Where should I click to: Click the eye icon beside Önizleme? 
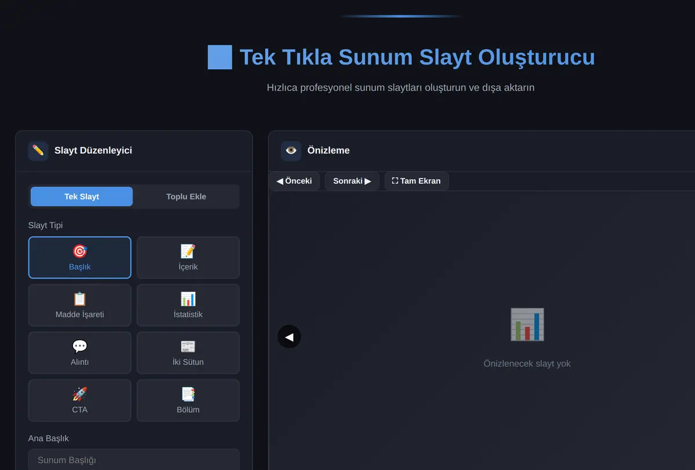[291, 151]
